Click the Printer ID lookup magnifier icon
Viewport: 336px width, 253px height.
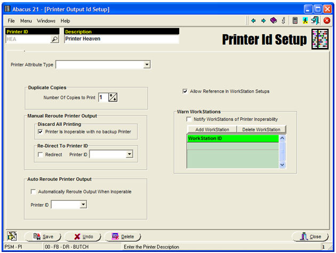(54, 39)
